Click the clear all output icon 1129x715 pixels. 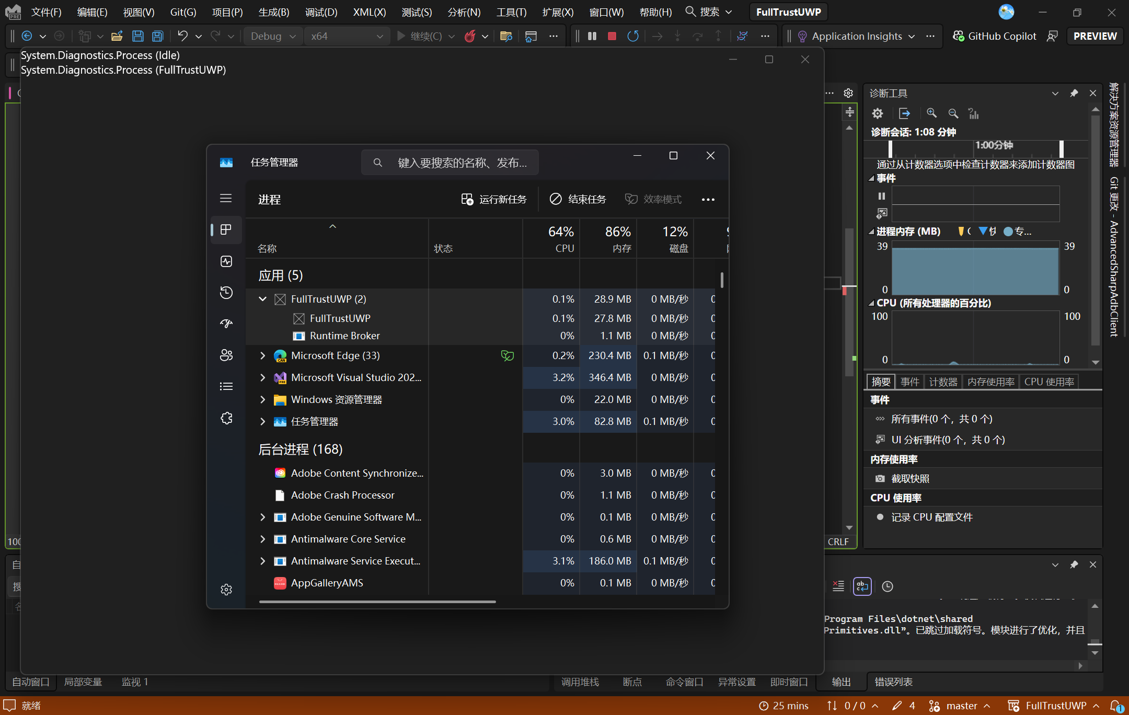(838, 586)
